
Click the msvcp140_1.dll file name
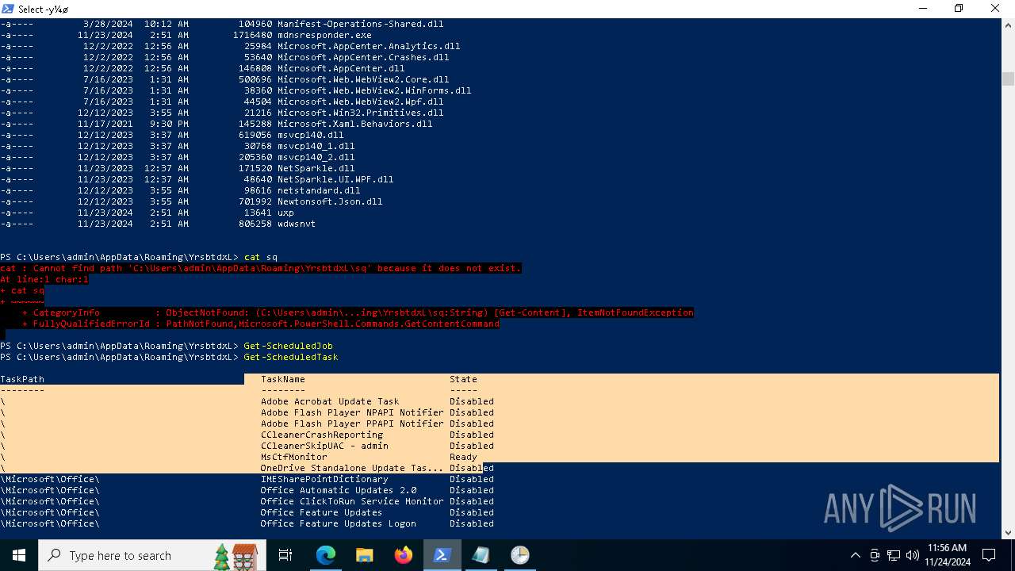pos(316,146)
